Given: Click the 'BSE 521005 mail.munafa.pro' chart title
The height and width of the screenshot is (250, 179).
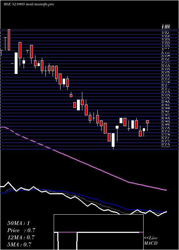Looking at the screenshot, I should 29,4.
